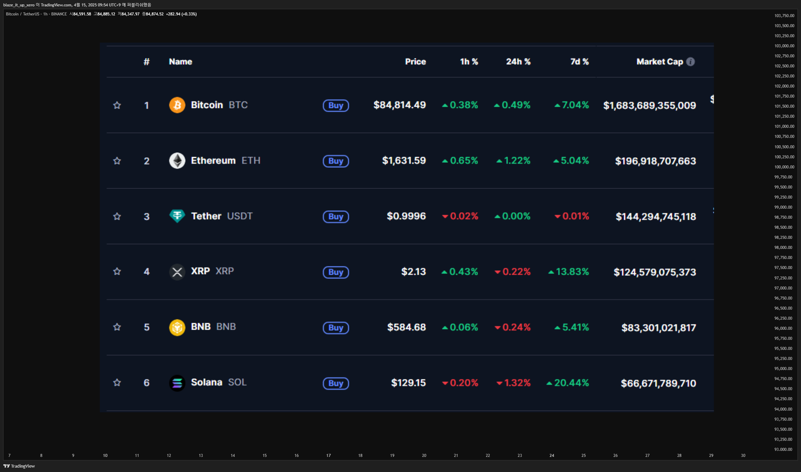Sort by the # rank column
This screenshot has width=801, height=472.
pos(147,62)
